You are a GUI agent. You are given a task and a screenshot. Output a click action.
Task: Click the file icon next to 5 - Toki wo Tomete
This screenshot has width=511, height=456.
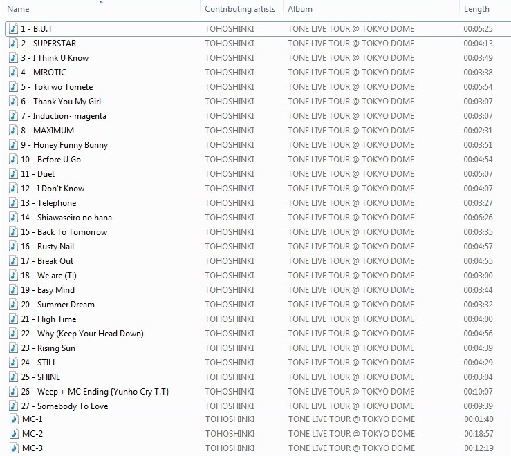click(x=13, y=87)
